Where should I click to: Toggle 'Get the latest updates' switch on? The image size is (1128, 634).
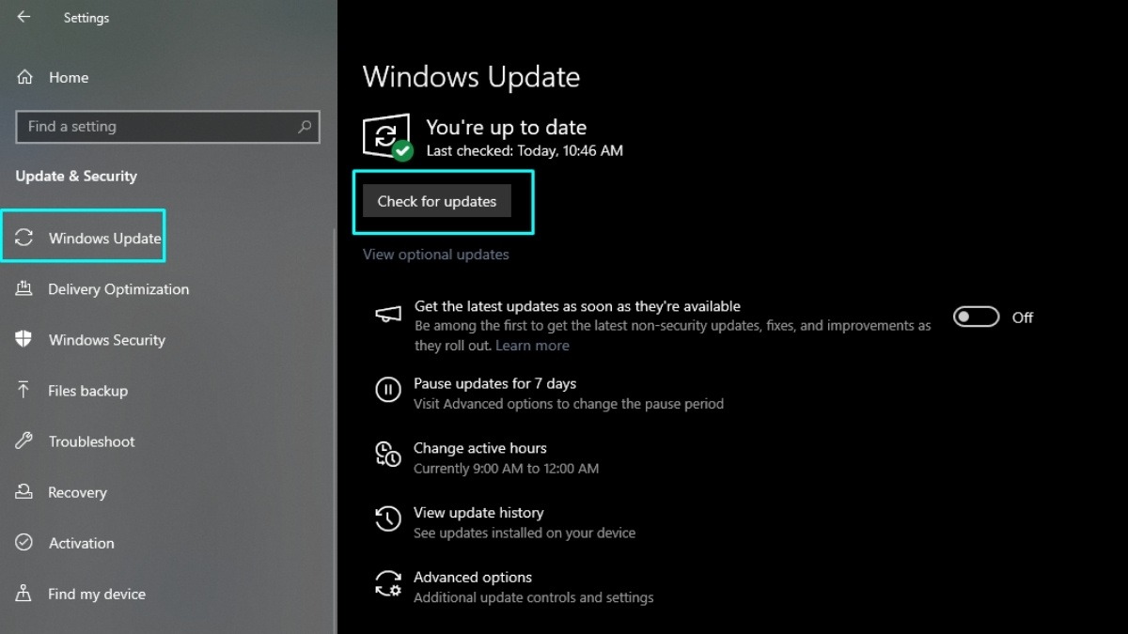[976, 317]
